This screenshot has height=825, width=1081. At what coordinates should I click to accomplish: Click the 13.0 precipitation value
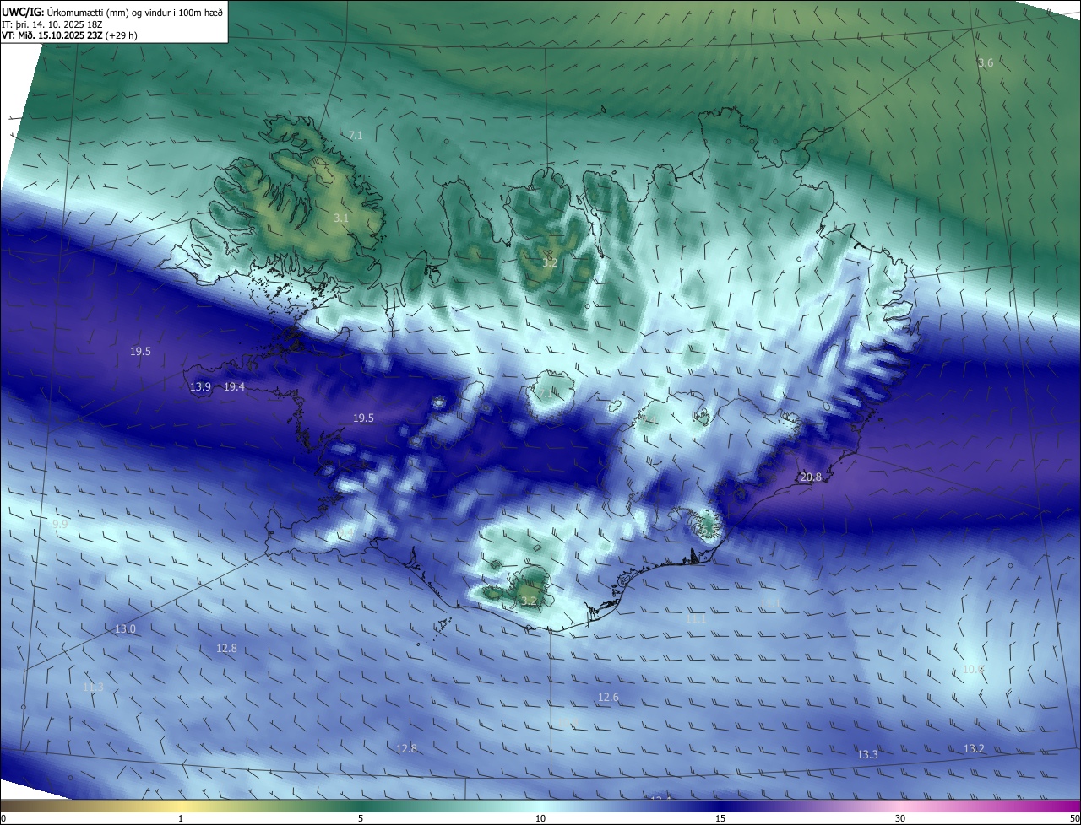pyautogui.click(x=125, y=628)
